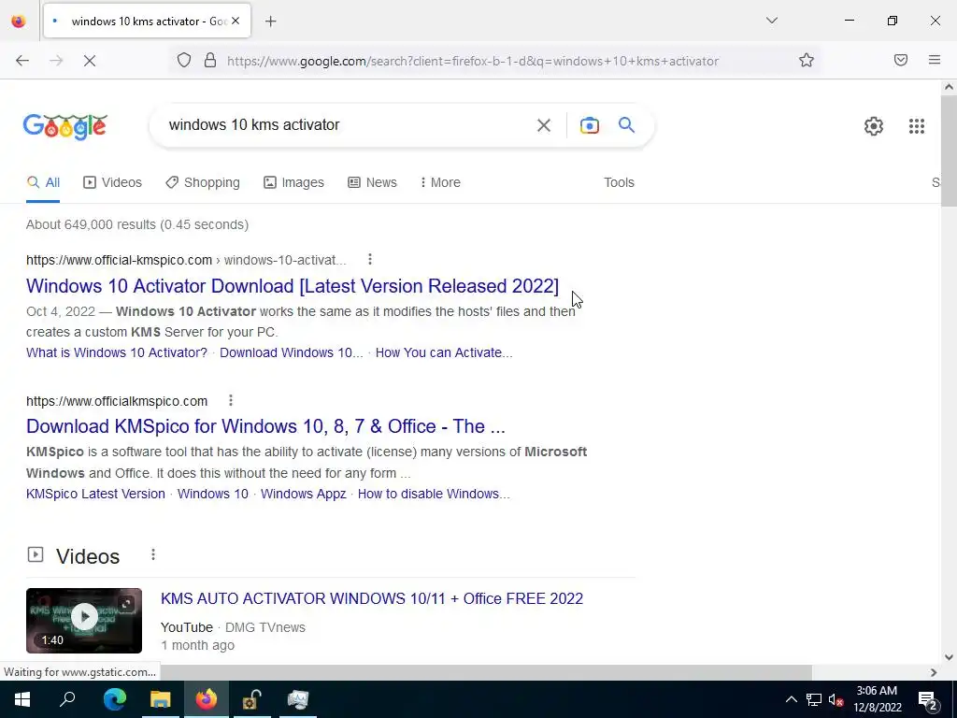
Task: Open the Windows Start menu
Action: pos(22,699)
